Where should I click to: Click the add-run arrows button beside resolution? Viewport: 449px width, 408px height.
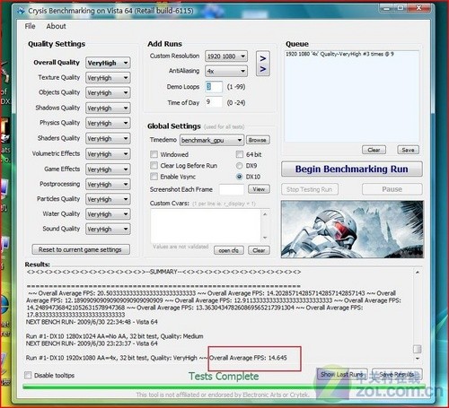pyautogui.click(x=263, y=64)
